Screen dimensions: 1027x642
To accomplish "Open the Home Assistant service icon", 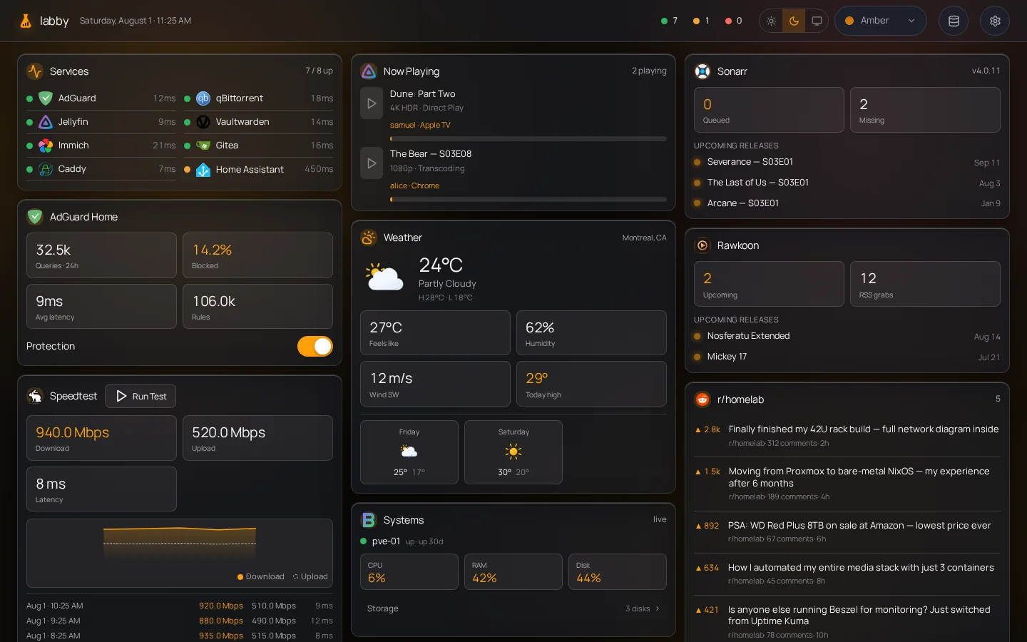I will point(203,170).
